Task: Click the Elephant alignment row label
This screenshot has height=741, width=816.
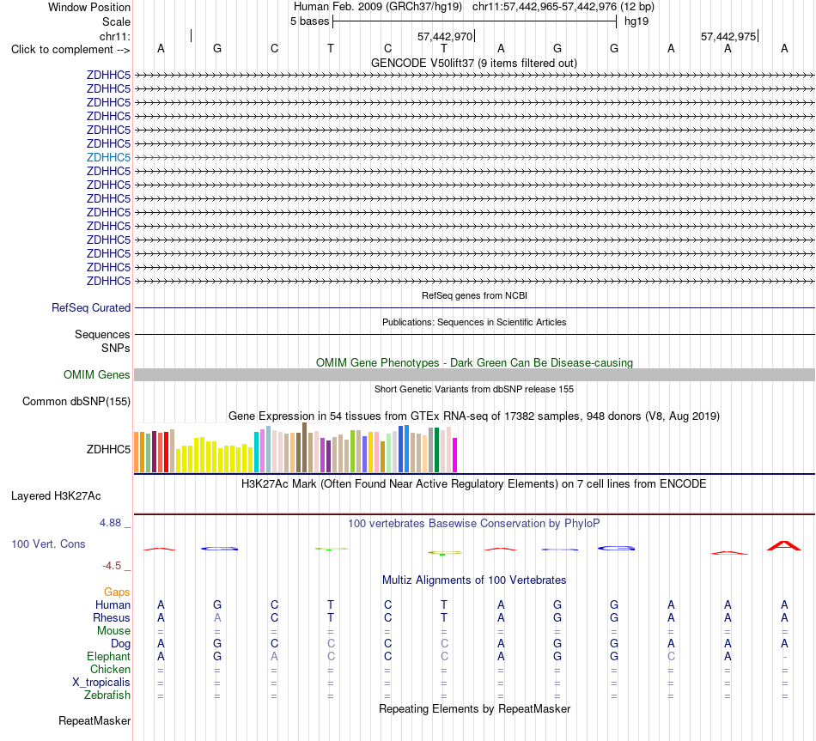Action: (108, 656)
